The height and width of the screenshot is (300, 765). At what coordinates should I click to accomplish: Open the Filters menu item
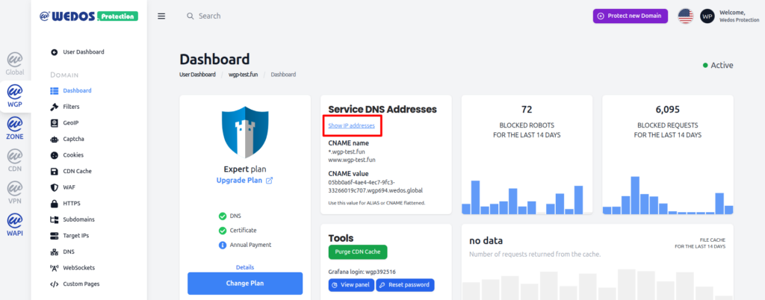pyautogui.click(x=71, y=107)
